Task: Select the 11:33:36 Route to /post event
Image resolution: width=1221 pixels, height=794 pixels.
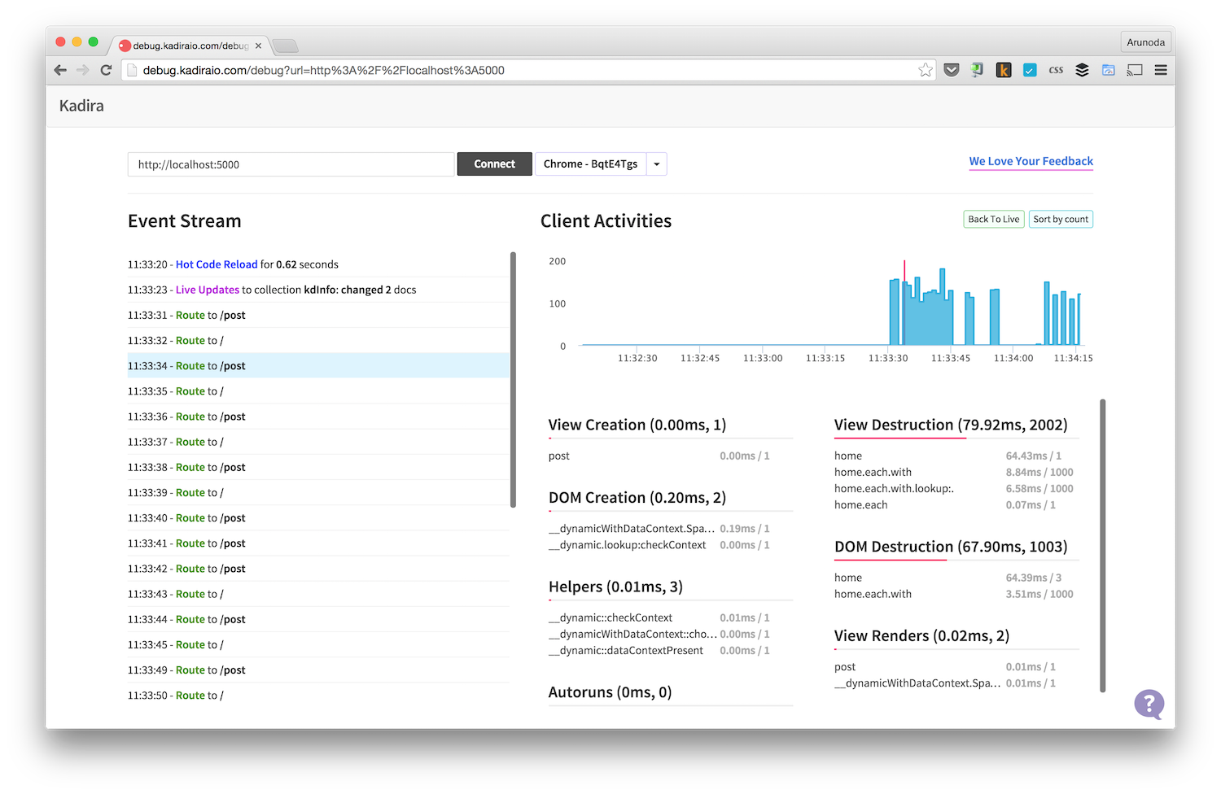Action: (318, 417)
